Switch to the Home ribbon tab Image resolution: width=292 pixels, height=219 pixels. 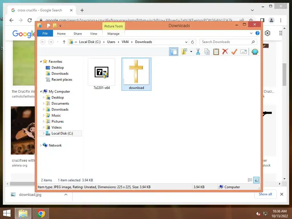pos(61,34)
